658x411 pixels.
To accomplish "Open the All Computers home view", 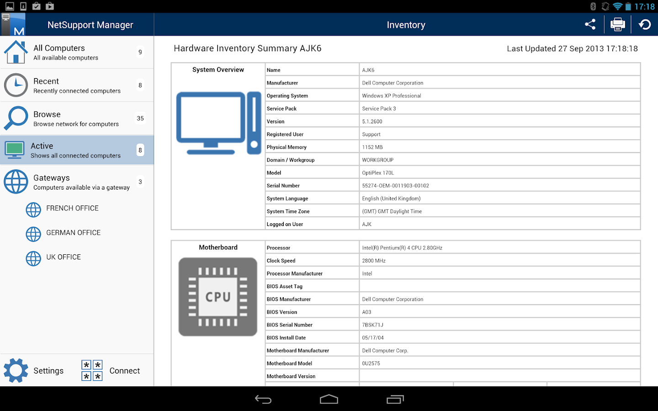I will point(16,52).
